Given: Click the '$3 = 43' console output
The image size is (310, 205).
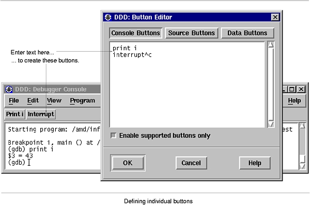Looking at the screenshot, I should pyautogui.click(x=20, y=156).
